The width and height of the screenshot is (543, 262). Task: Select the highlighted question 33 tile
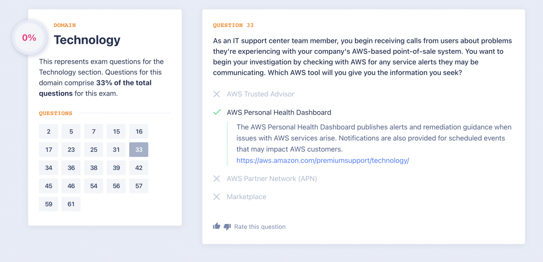click(x=139, y=150)
